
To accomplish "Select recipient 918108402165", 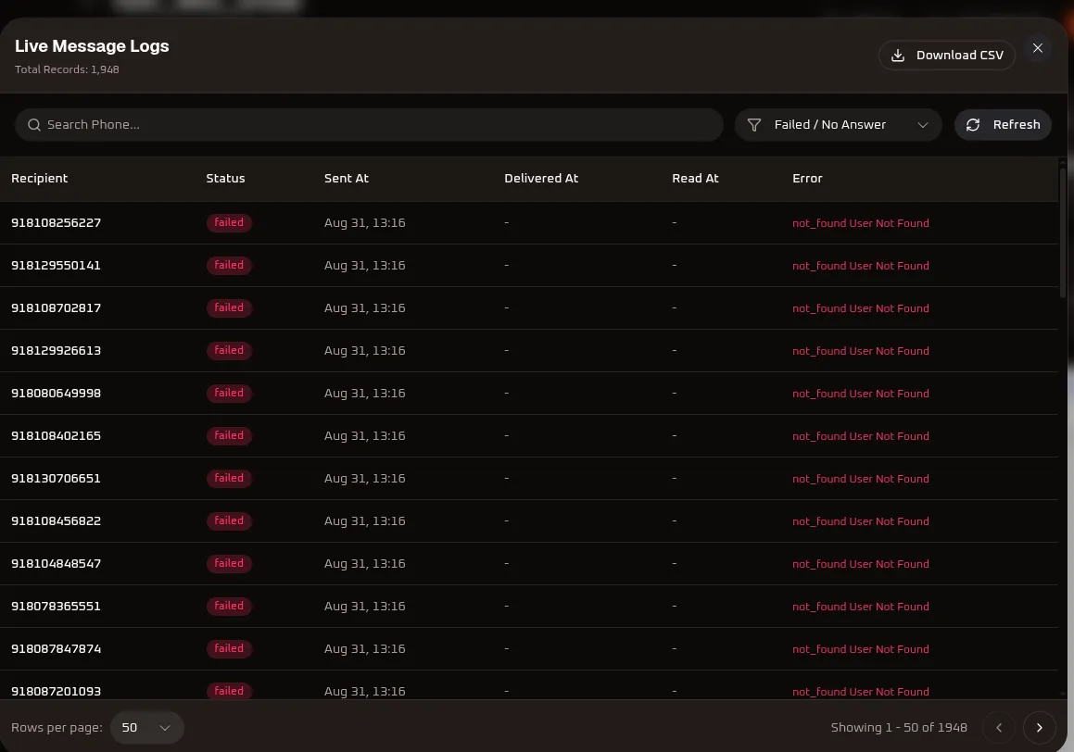I will [57, 436].
